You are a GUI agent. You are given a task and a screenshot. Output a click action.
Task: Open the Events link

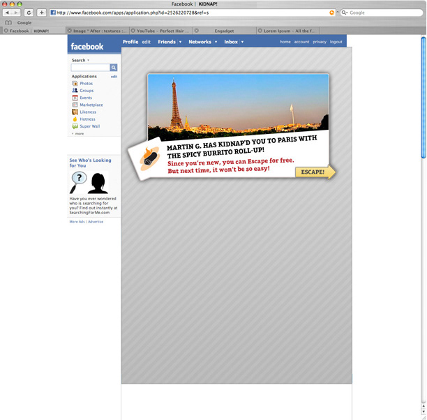tap(86, 98)
